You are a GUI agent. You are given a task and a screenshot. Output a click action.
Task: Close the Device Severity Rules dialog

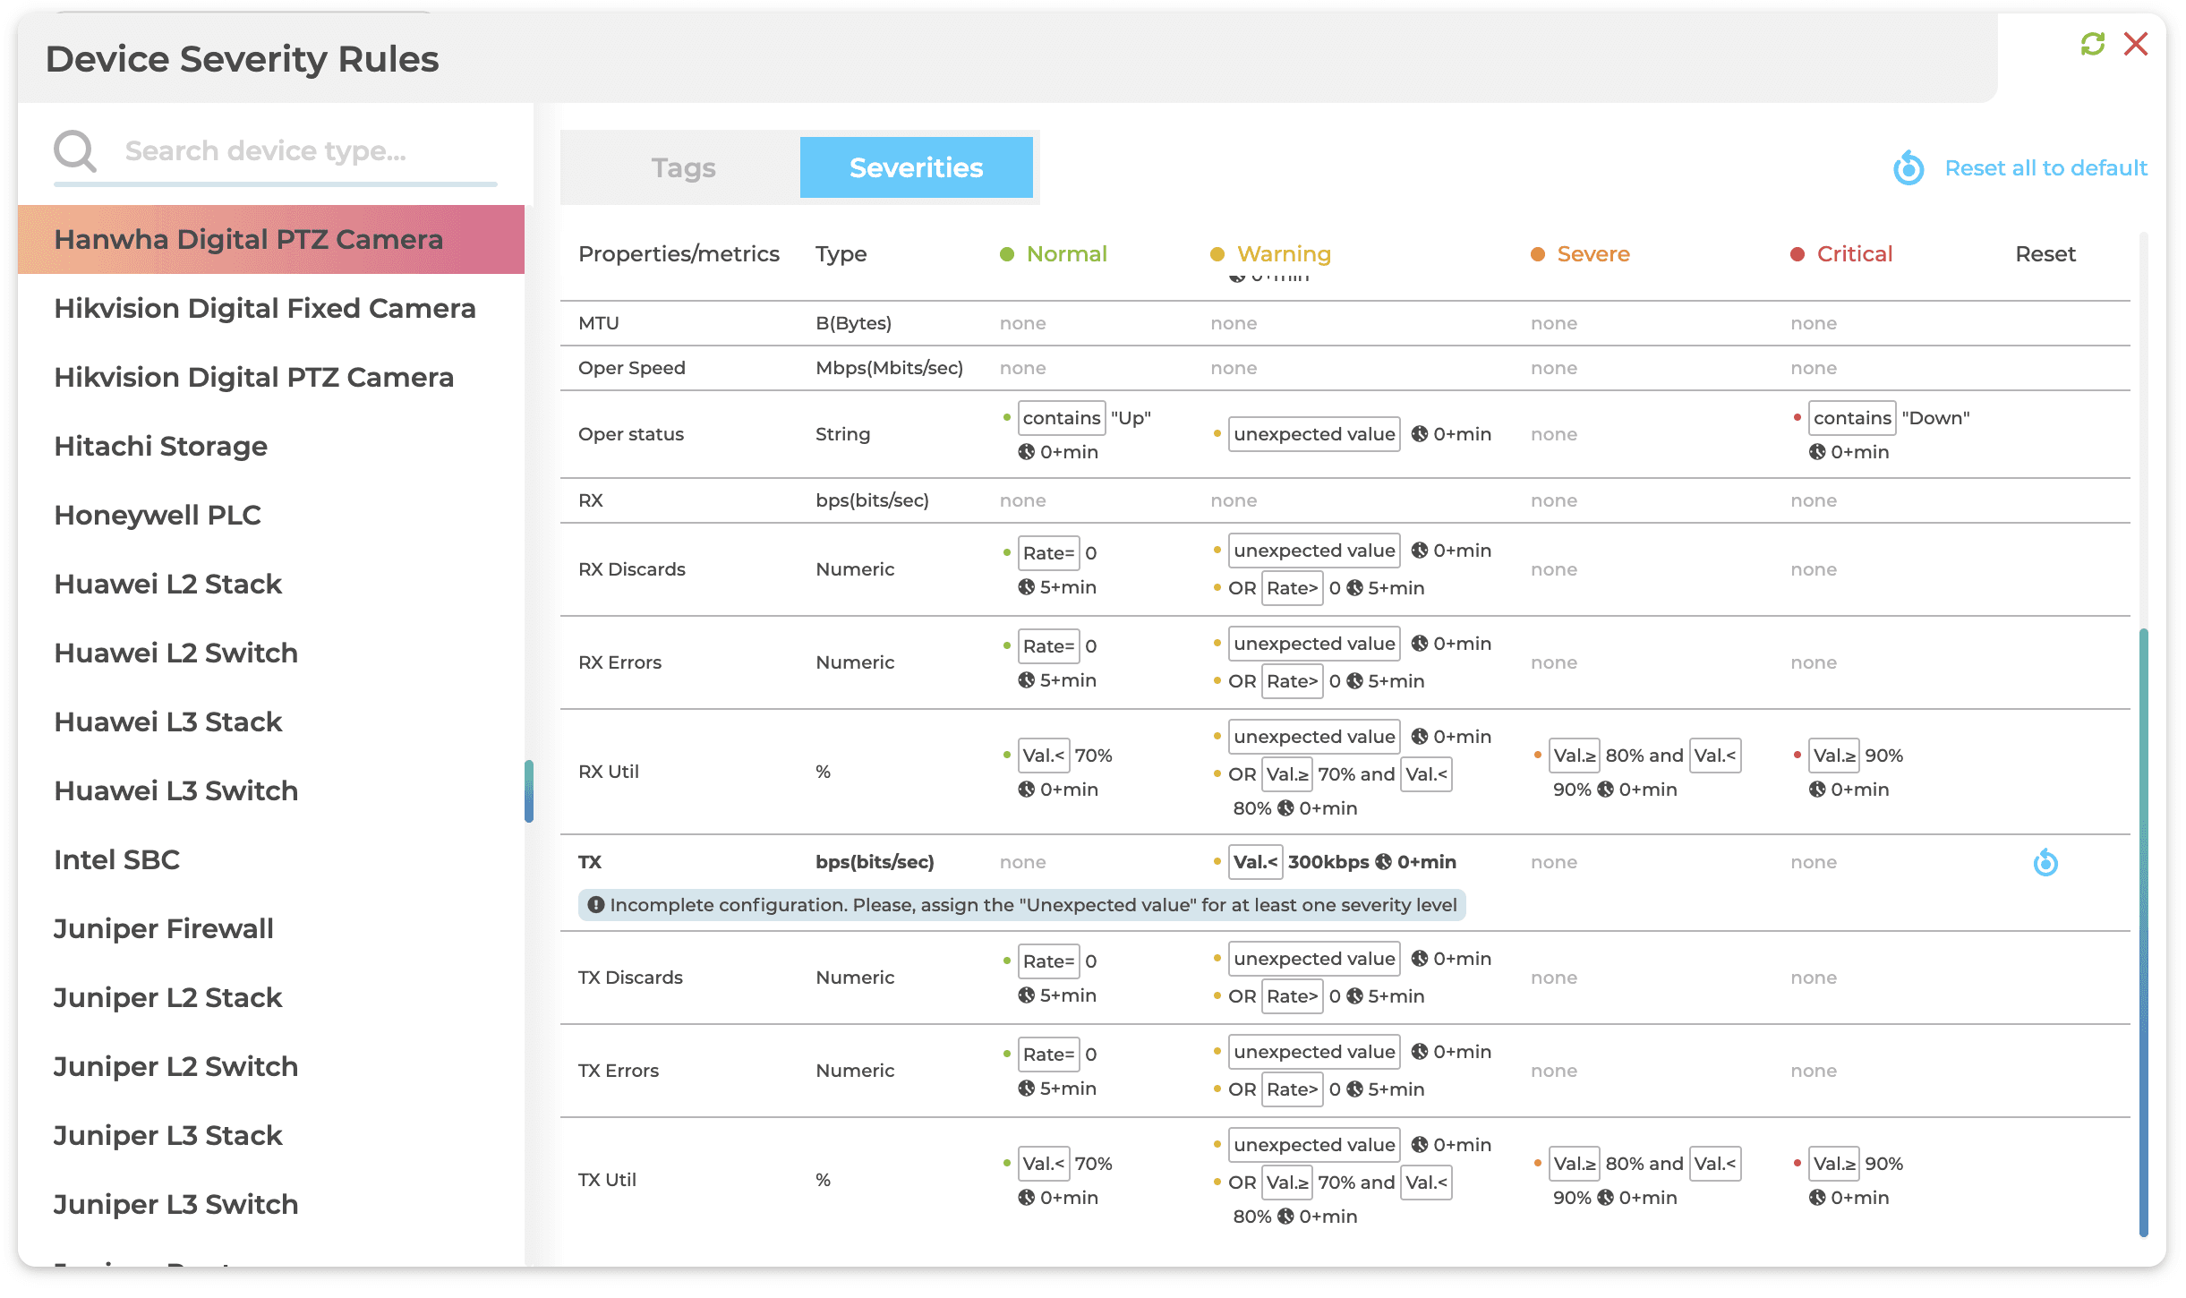click(x=2136, y=44)
